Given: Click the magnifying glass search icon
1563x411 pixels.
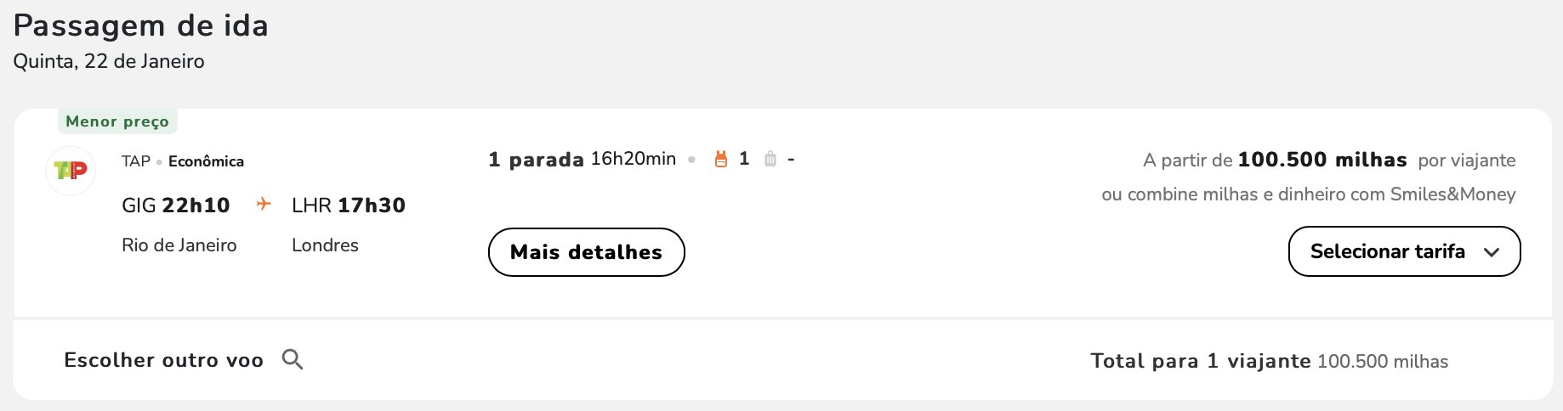Looking at the screenshot, I should coord(293,359).
